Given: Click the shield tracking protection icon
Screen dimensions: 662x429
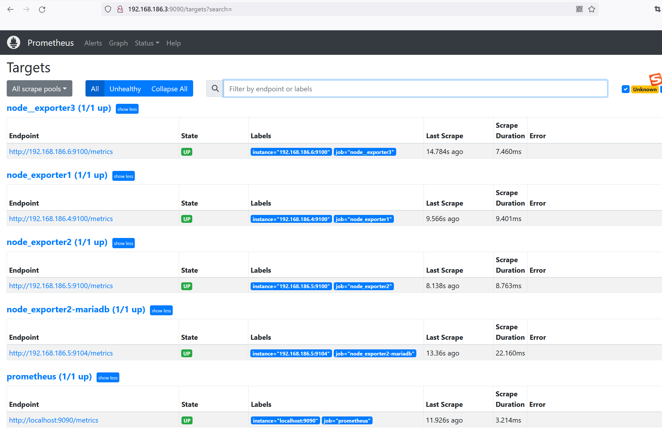Looking at the screenshot, I should (108, 9).
